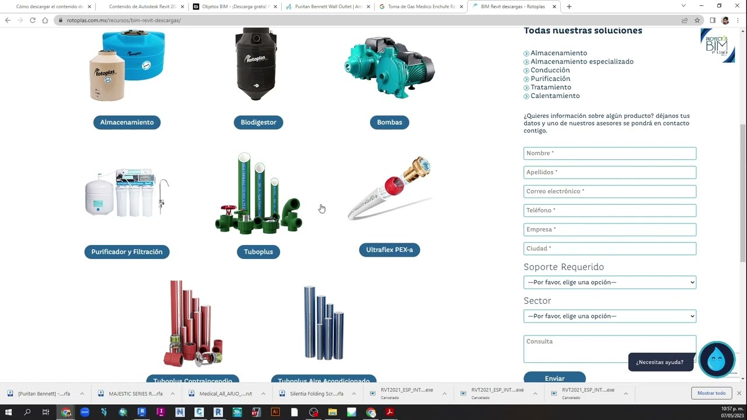Select the BIM Revit descargas tab
The width and height of the screenshot is (747, 420).
514,7
